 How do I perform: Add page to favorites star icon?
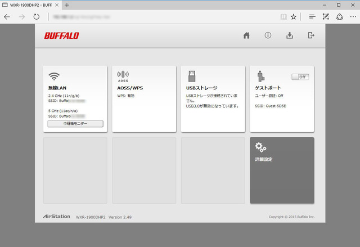pyautogui.click(x=294, y=17)
